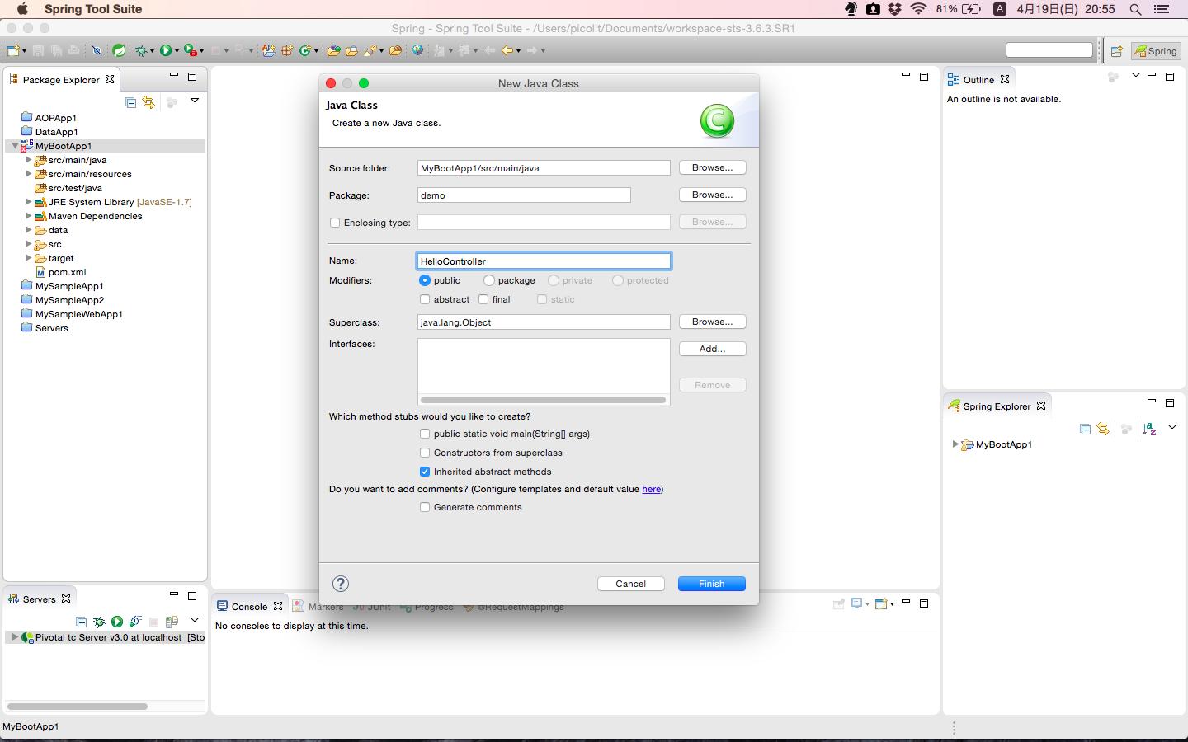The image size is (1188, 742).
Task: Click the green Run toolbar icon
Action: tap(166, 50)
